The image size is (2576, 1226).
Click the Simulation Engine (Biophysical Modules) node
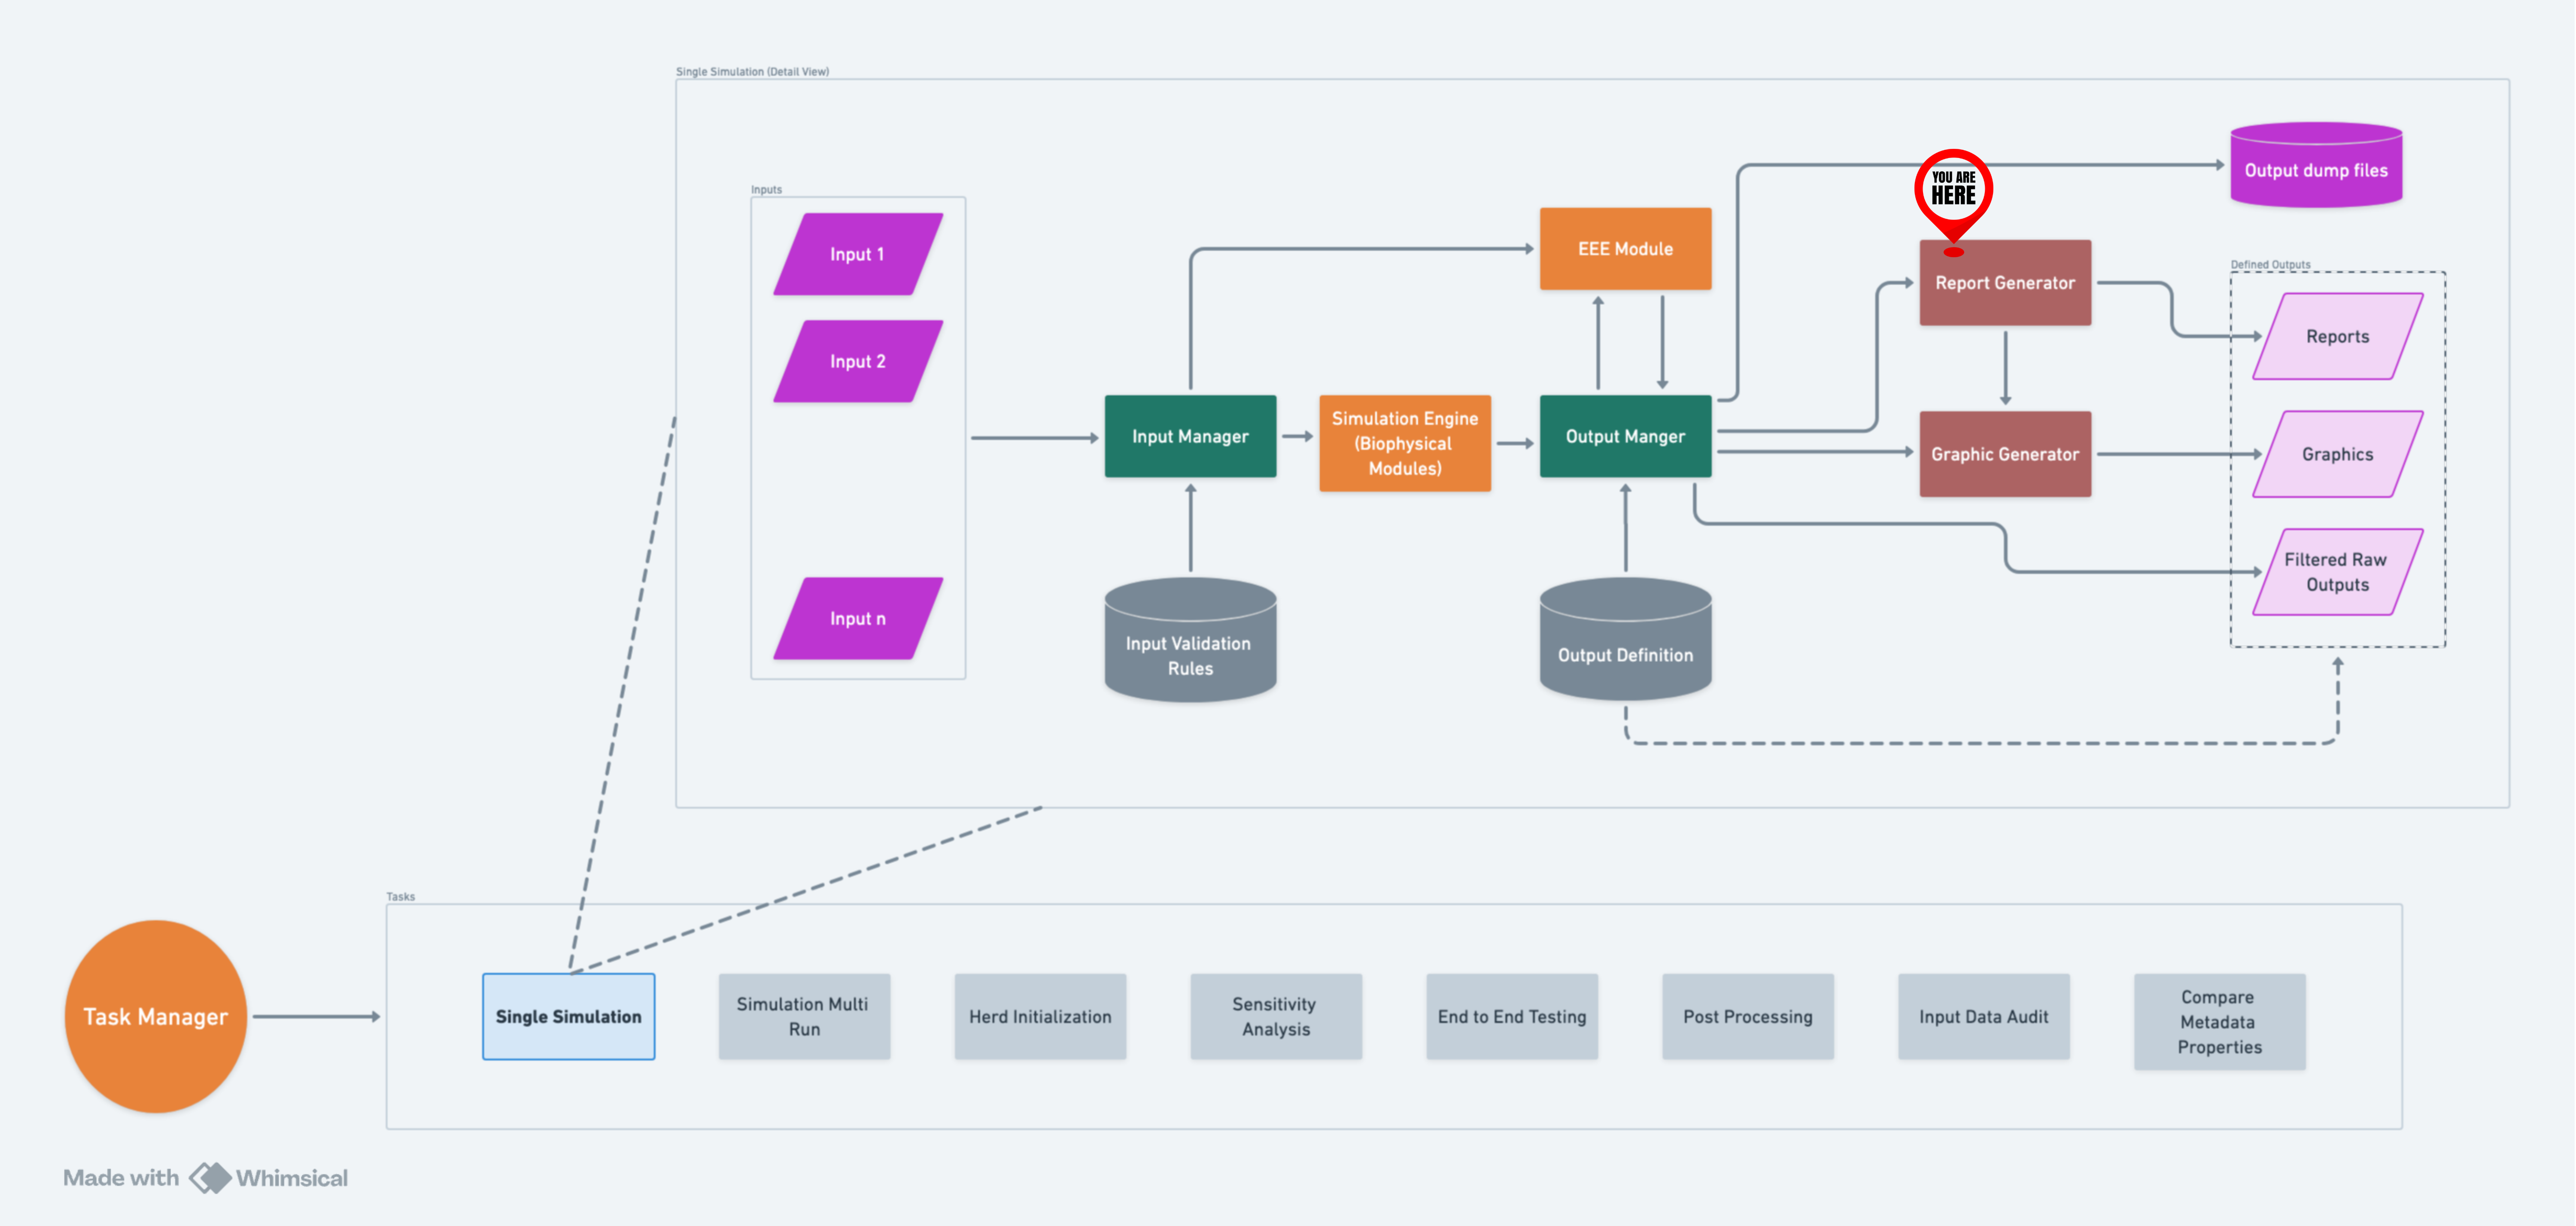(x=1405, y=443)
